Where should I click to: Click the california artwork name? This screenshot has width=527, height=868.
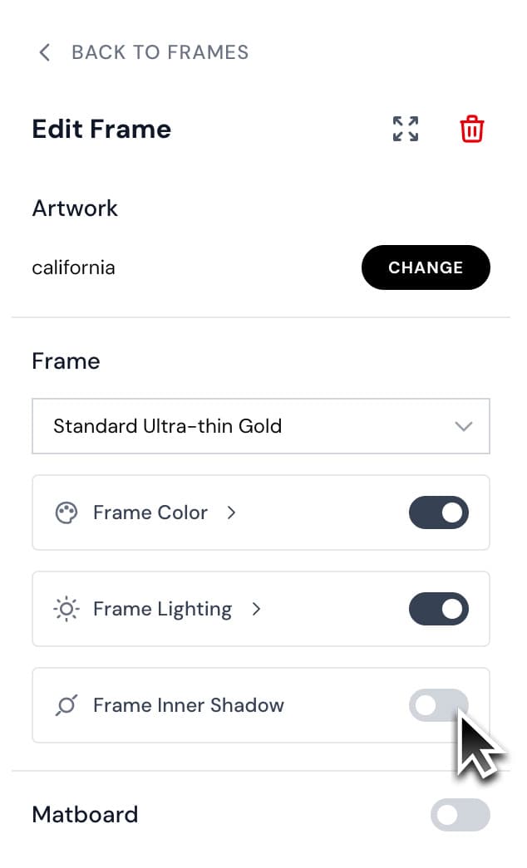(73, 267)
